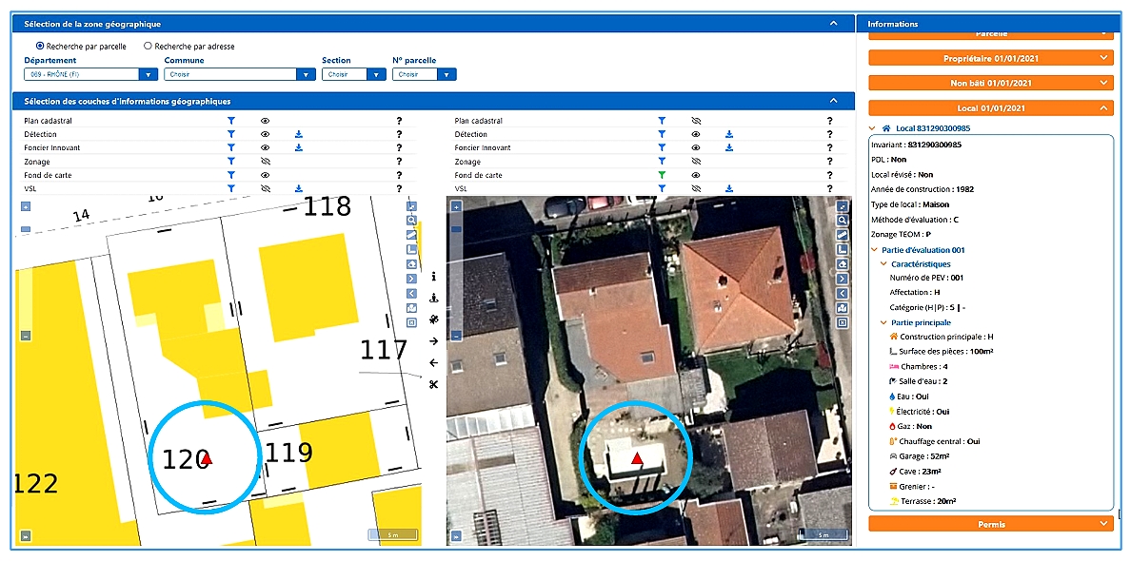The width and height of the screenshot is (1131, 561).
Task: Click the Invariant : 831290300985 text
Action: [917, 145]
